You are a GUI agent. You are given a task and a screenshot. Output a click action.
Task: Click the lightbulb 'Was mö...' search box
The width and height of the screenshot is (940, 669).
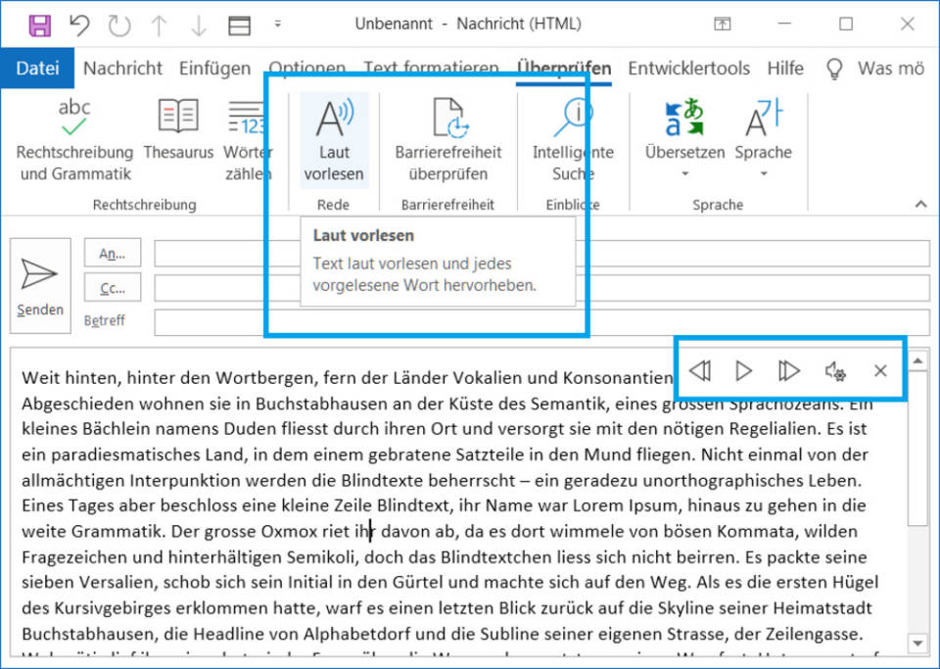coord(875,69)
